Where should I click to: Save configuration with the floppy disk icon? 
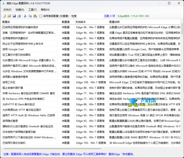pyautogui.click(x=14, y=16)
